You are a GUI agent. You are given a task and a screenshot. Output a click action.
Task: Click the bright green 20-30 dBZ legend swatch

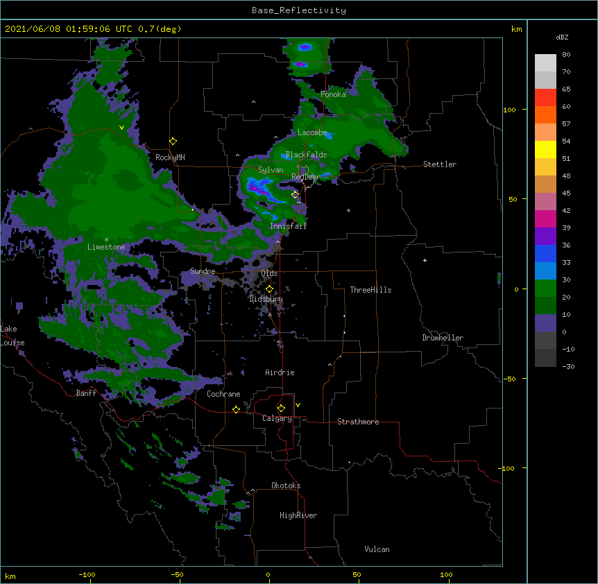pyautogui.click(x=545, y=289)
